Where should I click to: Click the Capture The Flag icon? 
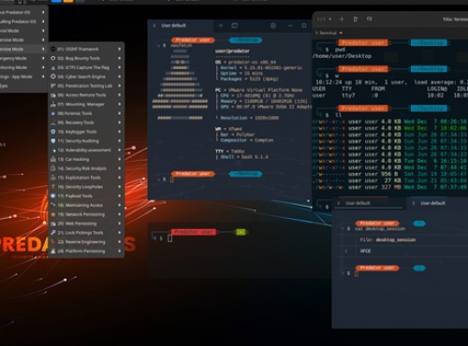[53, 67]
